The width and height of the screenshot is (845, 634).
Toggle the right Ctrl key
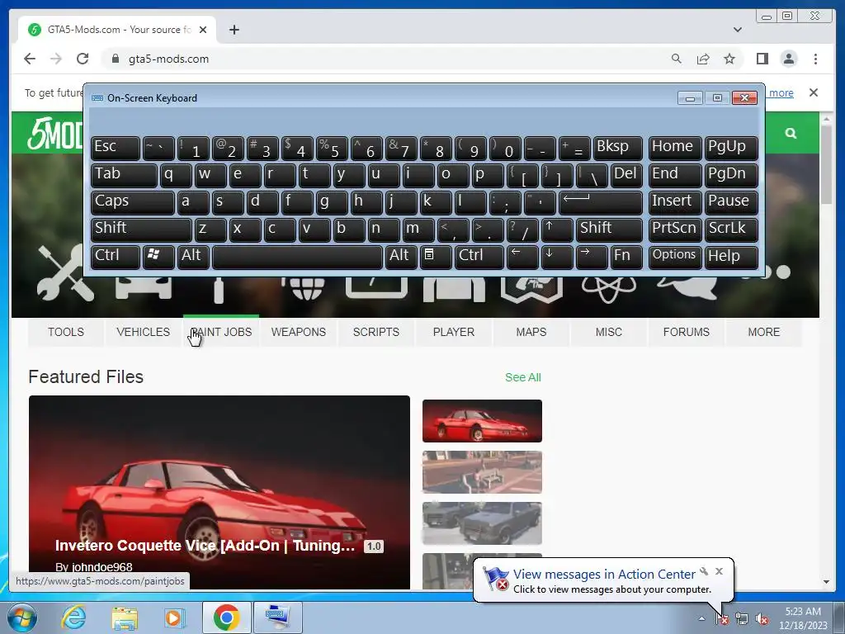pos(479,256)
